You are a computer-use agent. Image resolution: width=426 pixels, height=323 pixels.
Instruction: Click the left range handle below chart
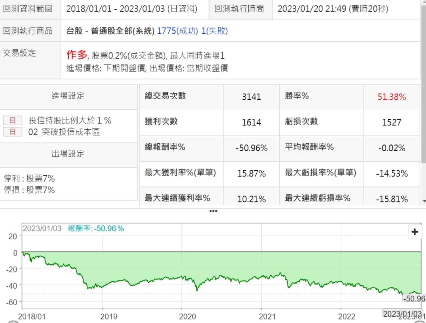(x=12, y=322)
